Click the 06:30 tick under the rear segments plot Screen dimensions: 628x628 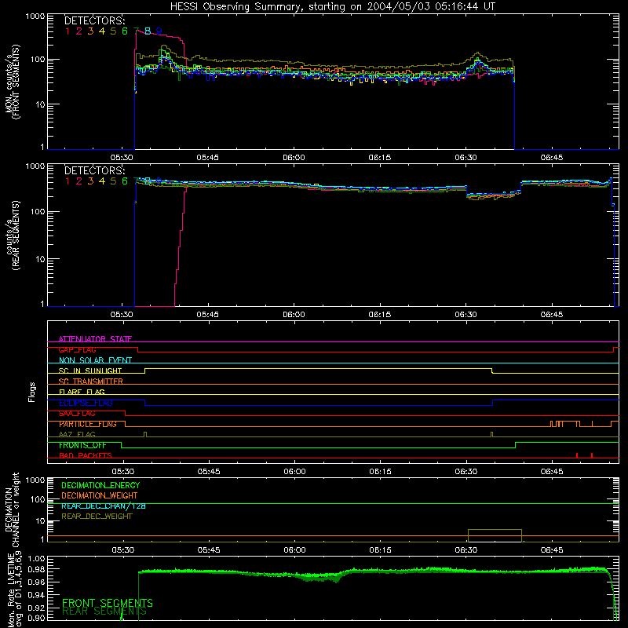pyautogui.click(x=466, y=315)
